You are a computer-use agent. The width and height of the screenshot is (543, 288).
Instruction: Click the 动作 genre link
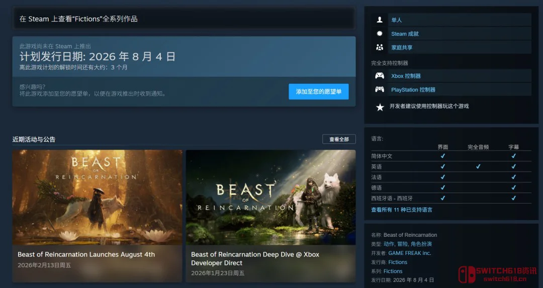[389, 244]
